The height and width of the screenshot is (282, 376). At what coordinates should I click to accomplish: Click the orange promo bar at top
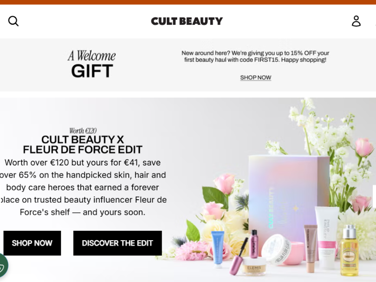coord(188,2)
